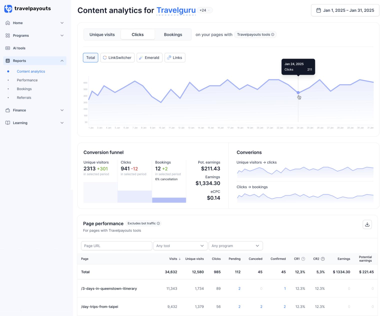
Task: Click the Excludes bot traffic badge
Action: 143,223
